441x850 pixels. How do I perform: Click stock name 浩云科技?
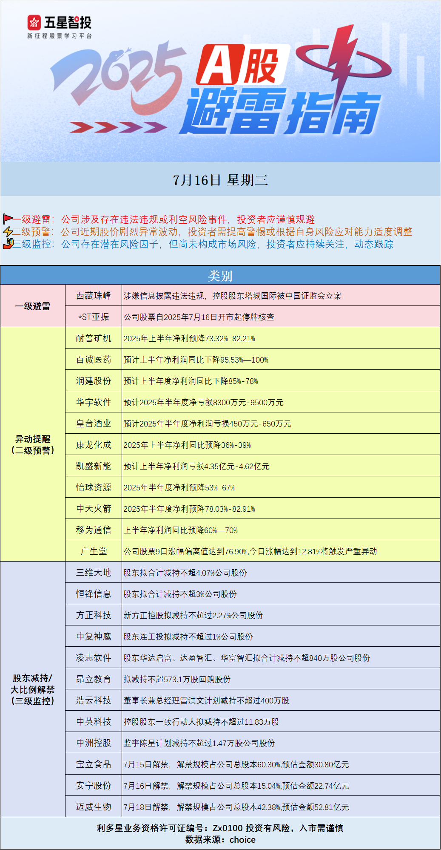(x=94, y=700)
